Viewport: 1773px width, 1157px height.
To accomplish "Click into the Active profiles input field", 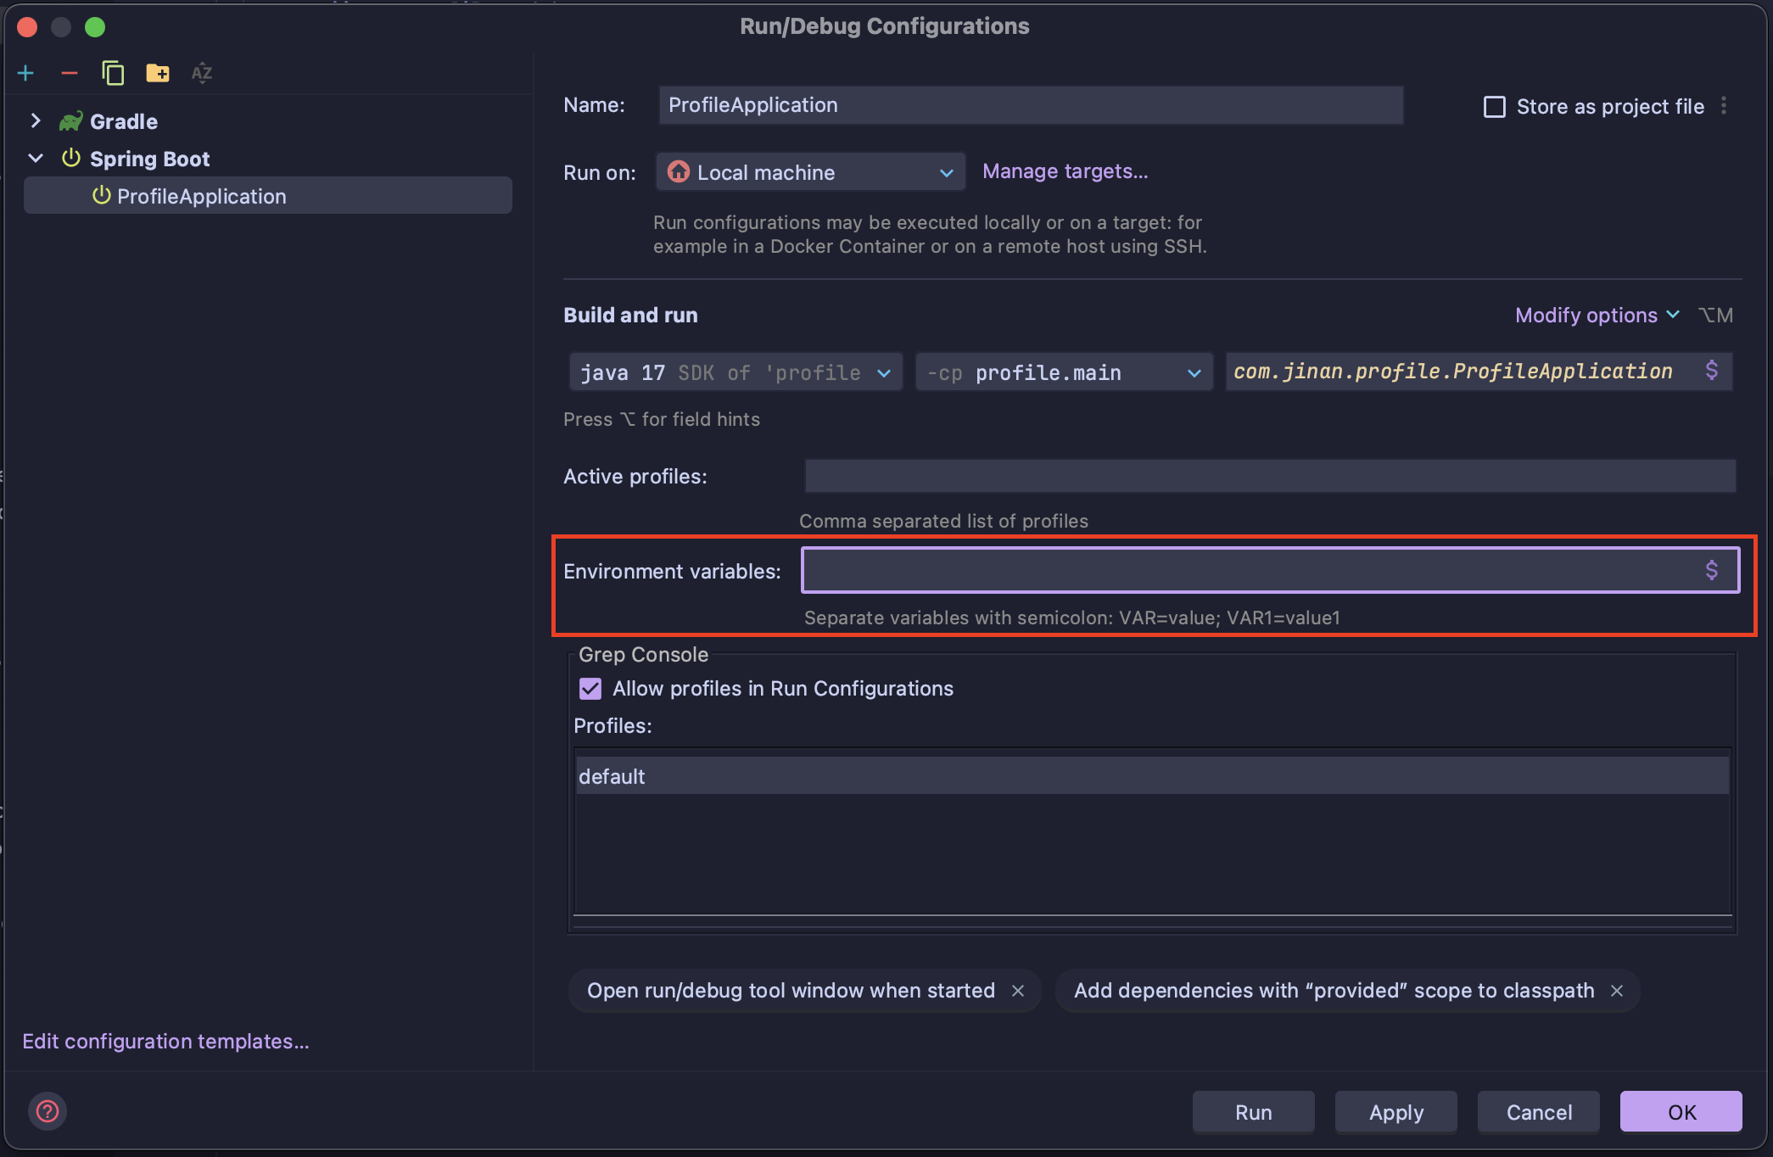I will (1269, 476).
